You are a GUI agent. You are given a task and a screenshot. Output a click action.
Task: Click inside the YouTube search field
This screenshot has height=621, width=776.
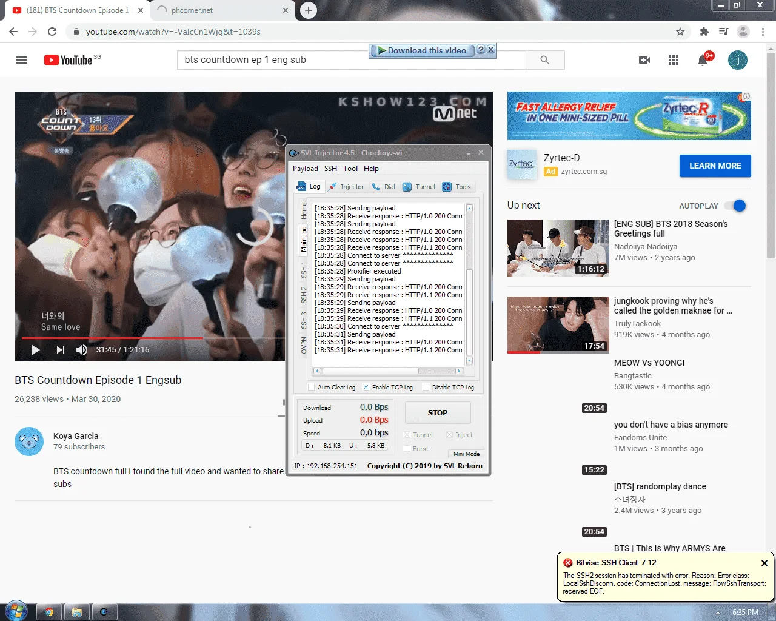(x=352, y=60)
